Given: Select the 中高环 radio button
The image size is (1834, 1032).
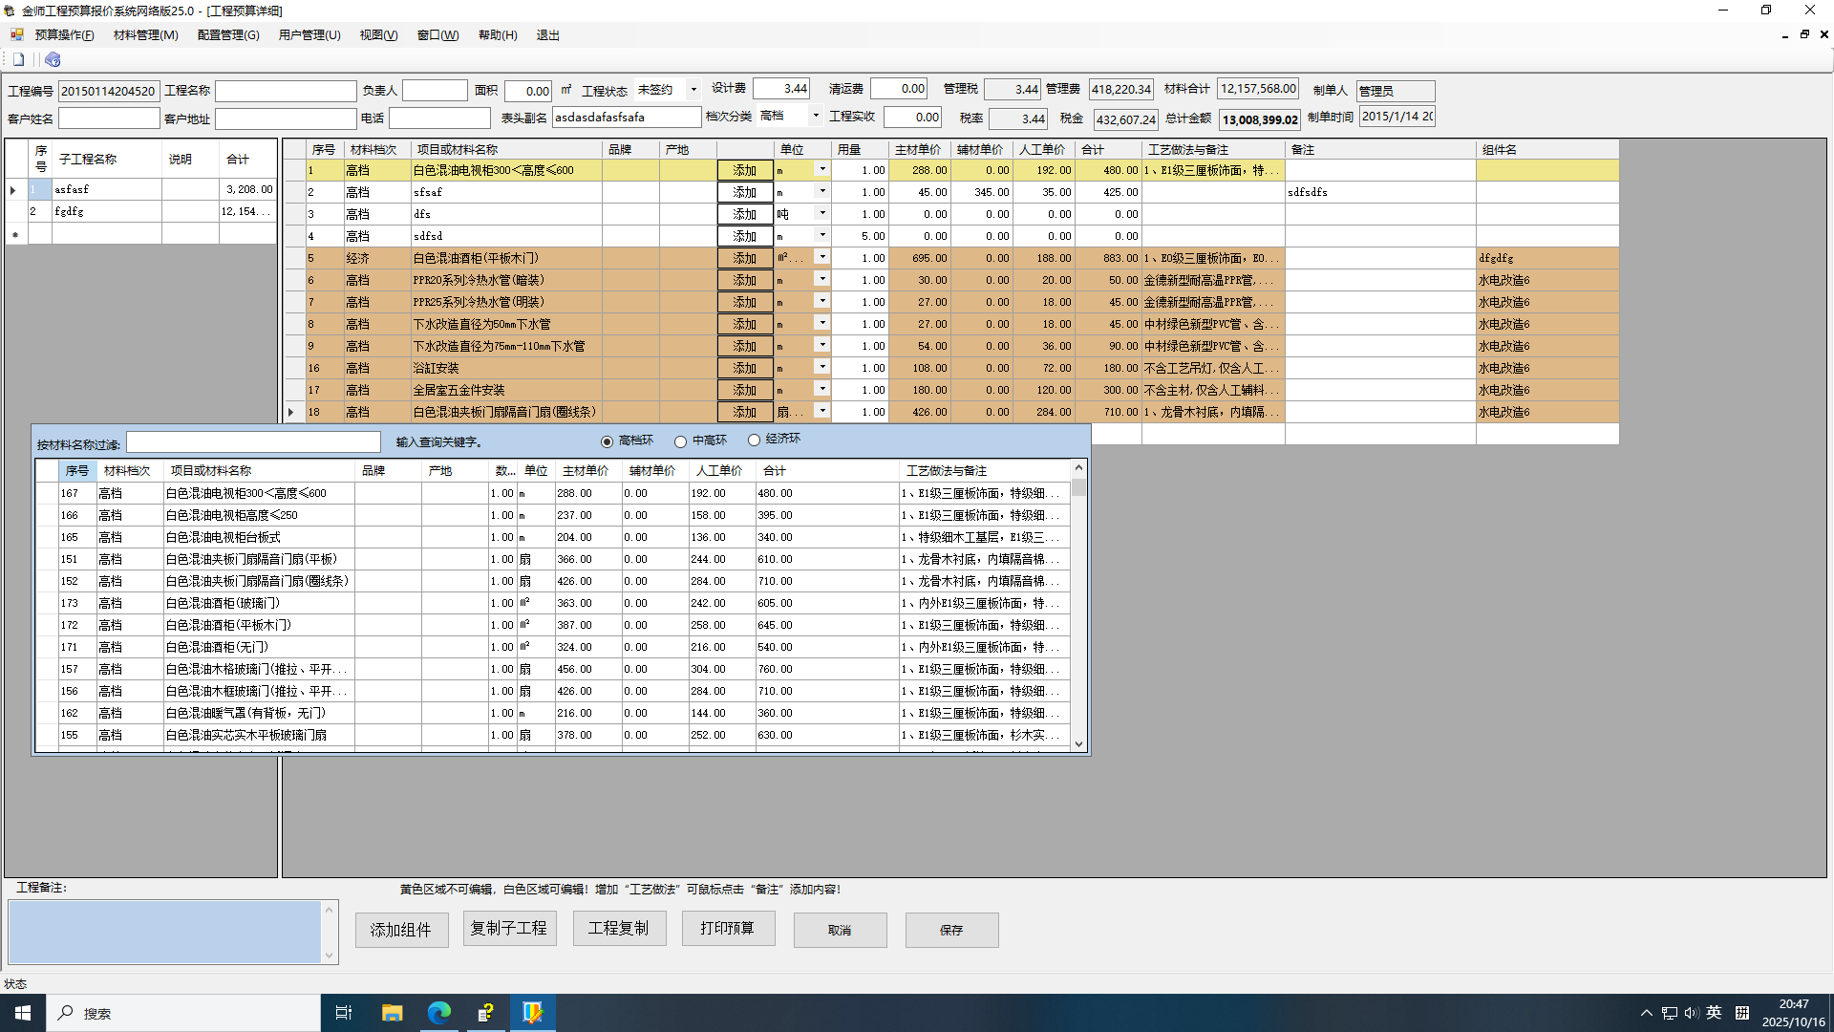Looking at the screenshot, I should [680, 441].
